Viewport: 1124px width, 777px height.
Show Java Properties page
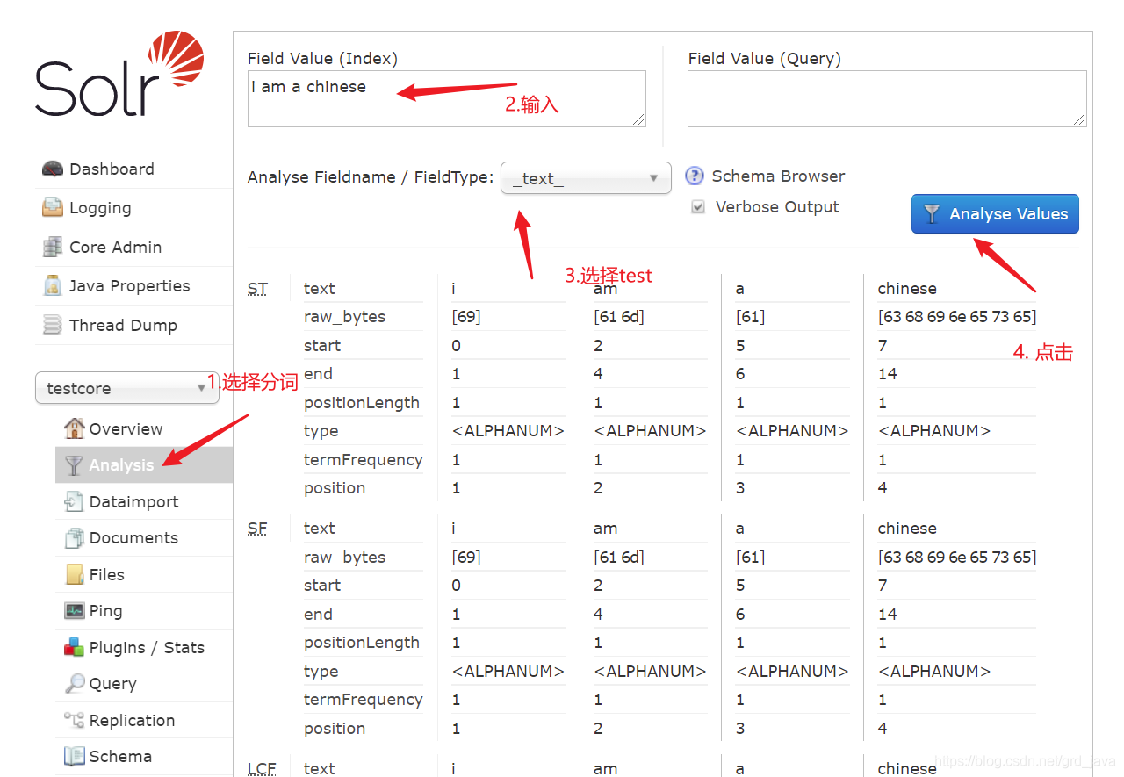click(x=133, y=286)
